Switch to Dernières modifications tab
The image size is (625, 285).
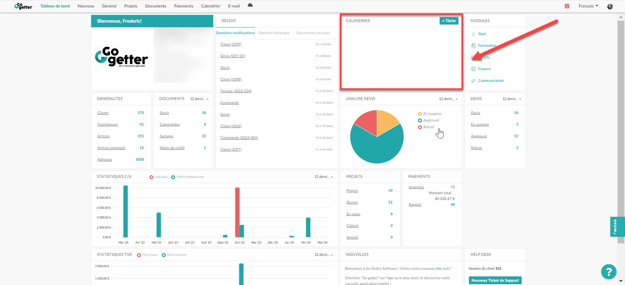click(x=235, y=33)
